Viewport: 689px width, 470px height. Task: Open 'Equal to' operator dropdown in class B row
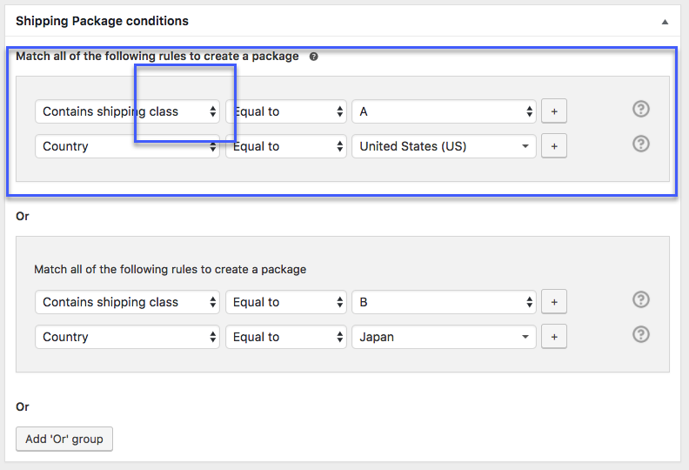point(286,302)
